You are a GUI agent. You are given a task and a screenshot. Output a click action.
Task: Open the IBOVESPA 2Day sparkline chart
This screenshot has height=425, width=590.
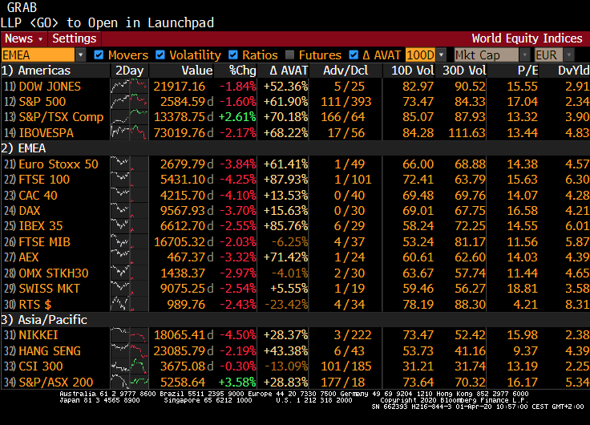point(129,132)
